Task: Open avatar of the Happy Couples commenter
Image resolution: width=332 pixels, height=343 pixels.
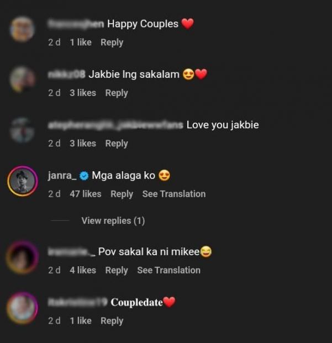Action: coord(22,29)
